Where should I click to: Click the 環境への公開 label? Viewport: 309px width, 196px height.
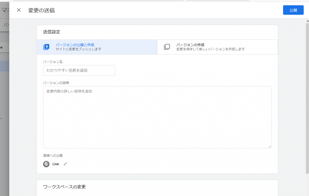53,155
